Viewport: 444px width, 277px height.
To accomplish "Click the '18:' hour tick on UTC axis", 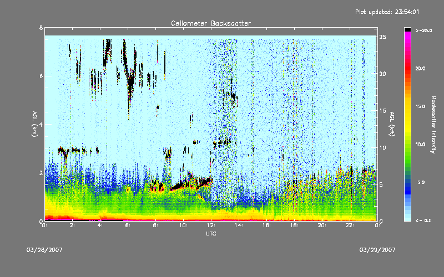I will click(x=295, y=225).
